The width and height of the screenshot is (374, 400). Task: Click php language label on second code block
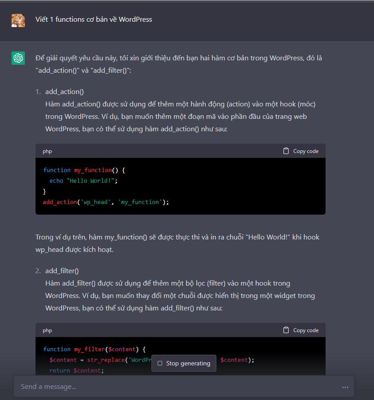point(47,330)
